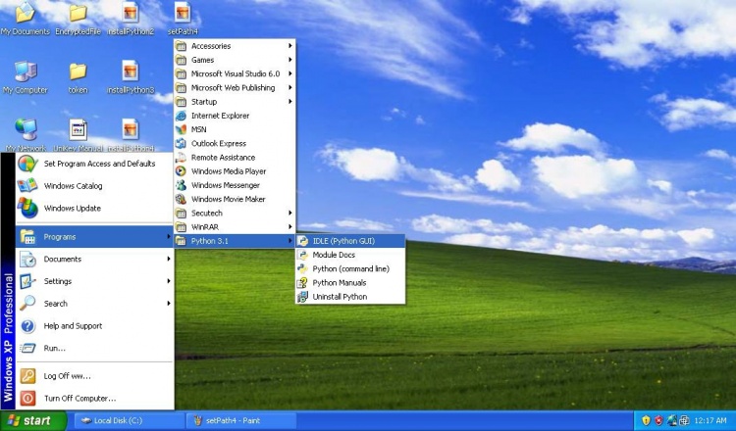Screen dimensions: 736x431
Task: Click the Module Docs icon
Action: [303, 255]
